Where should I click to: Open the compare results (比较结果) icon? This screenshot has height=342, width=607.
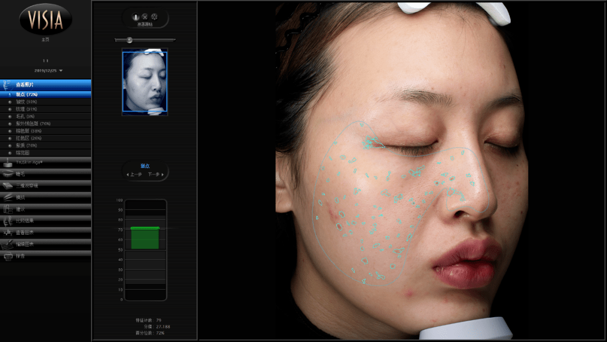tap(8, 220)
